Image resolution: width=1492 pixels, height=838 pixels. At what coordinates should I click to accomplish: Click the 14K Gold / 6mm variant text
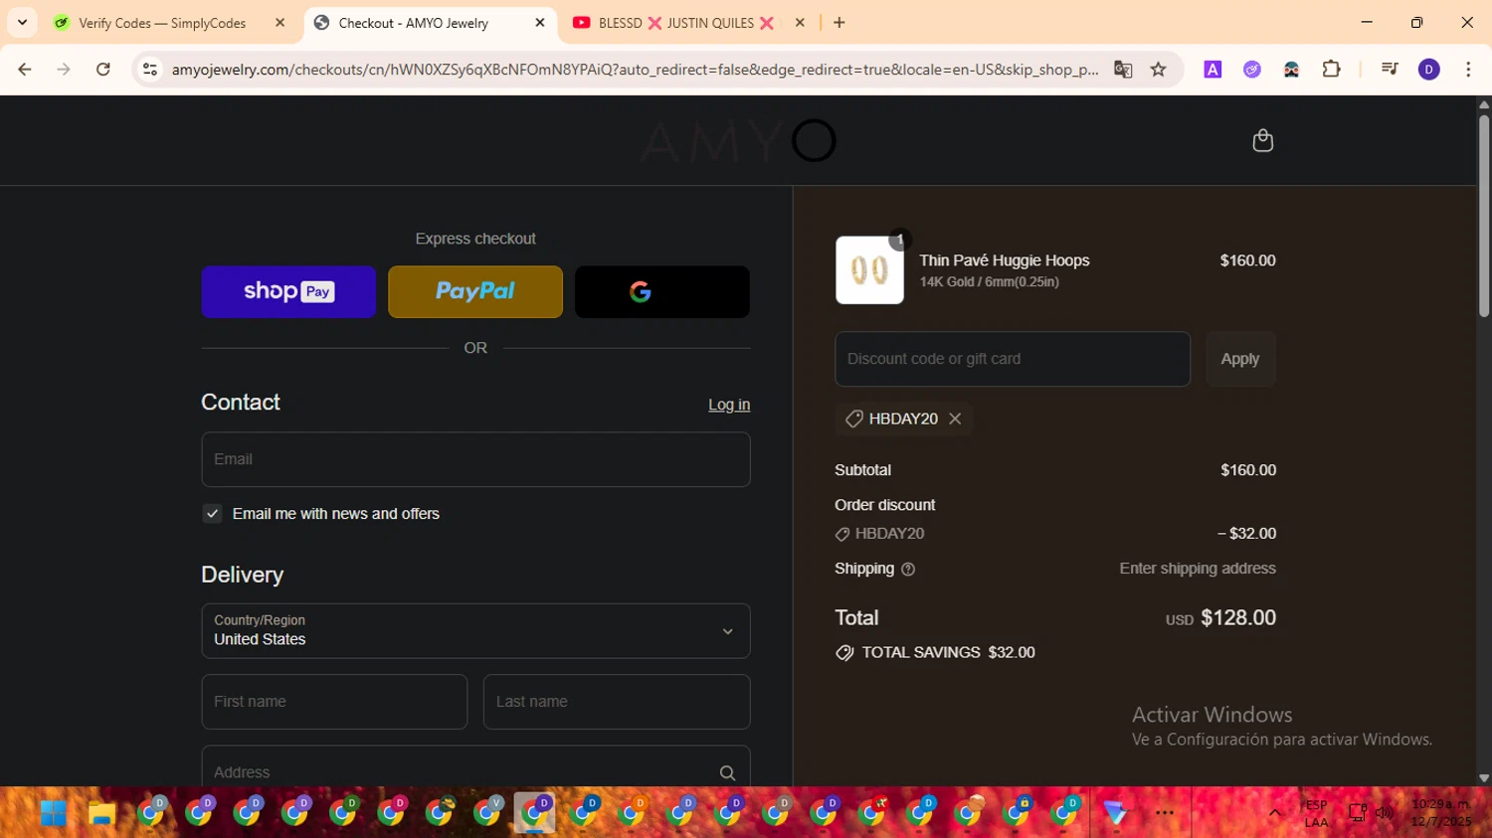pos(989,282)
